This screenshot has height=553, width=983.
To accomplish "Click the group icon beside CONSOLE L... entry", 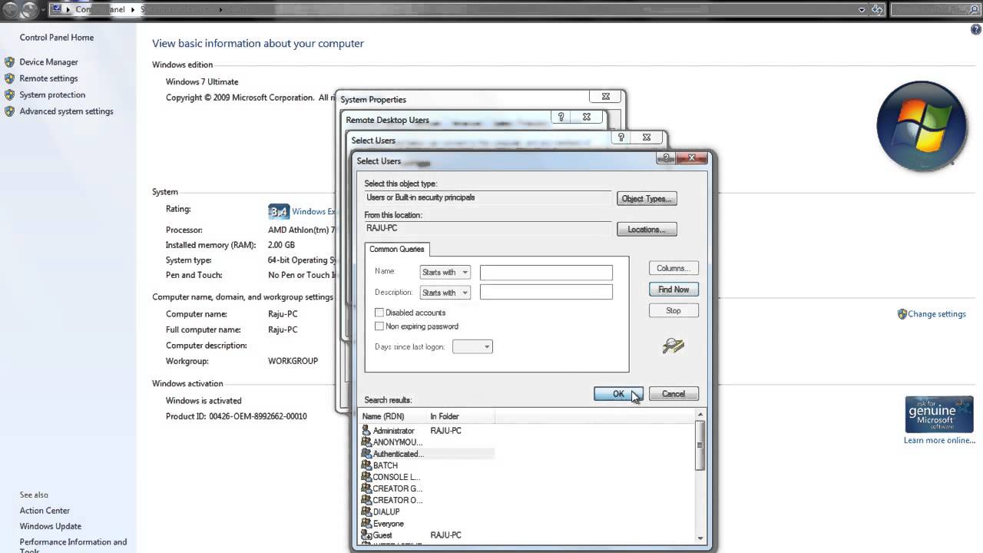I will (366, 477).
